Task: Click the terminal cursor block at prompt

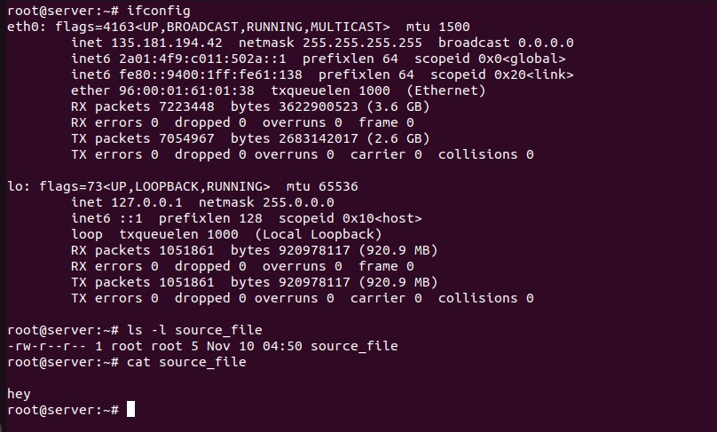Action: click(x=130, y=409)
